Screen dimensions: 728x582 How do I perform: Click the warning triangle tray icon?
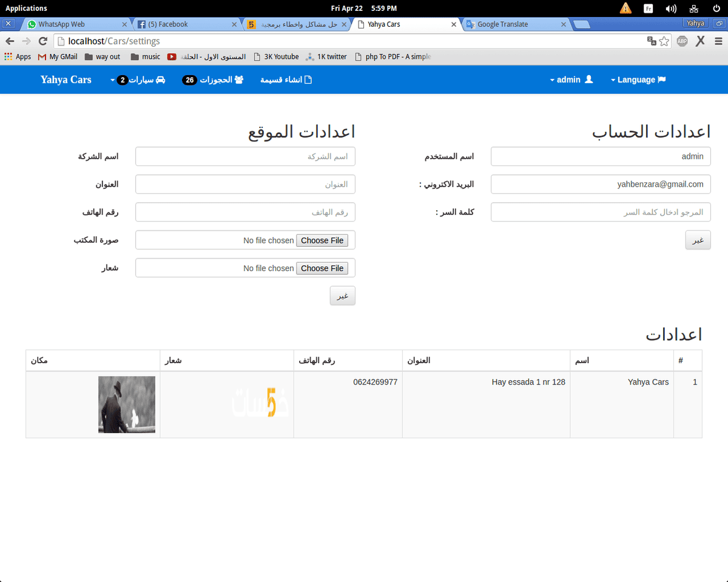625,8
